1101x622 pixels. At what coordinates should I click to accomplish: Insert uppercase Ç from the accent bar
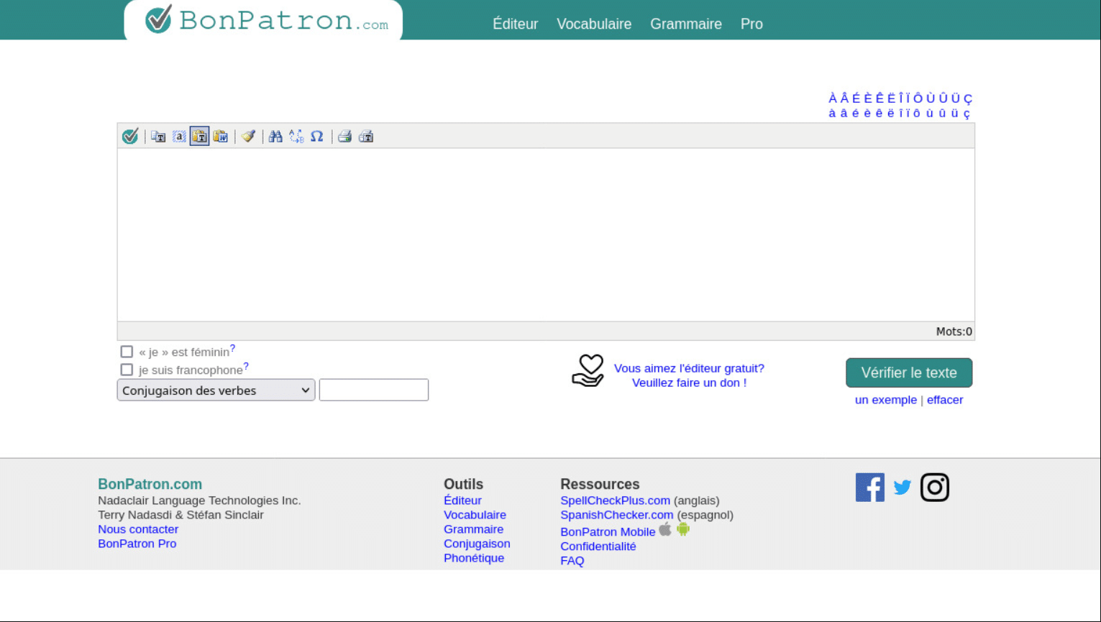[x=968, y=99]
